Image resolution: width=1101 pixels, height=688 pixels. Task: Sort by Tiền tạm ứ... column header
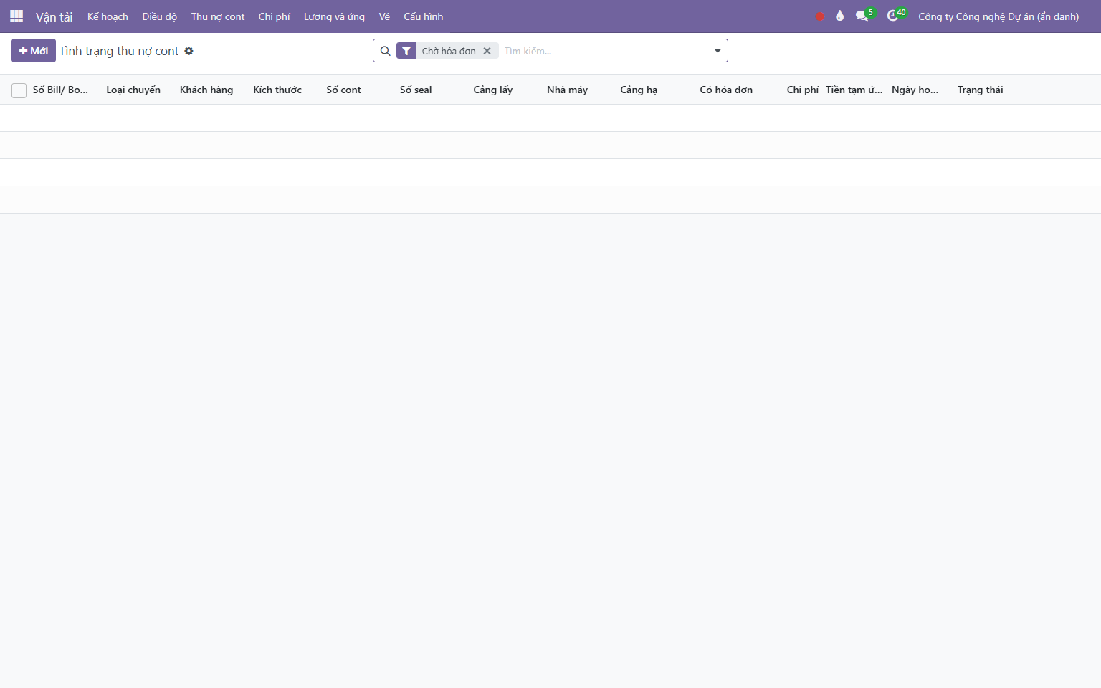854,90
